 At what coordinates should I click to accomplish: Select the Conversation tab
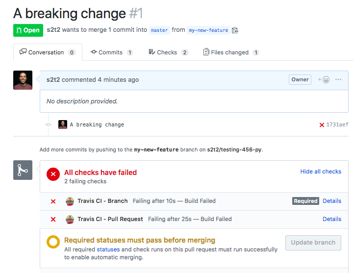(x=48, y=52)
